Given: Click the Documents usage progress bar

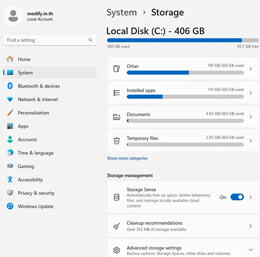Looking at the screenshot, I should pos(185,121).
